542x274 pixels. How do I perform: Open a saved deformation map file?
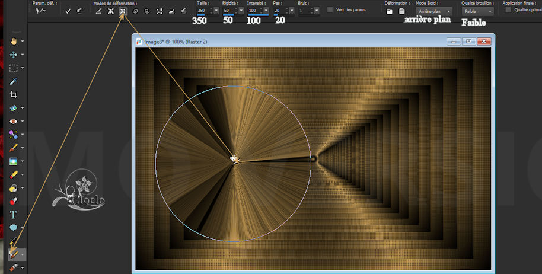[x=389, y=11]
